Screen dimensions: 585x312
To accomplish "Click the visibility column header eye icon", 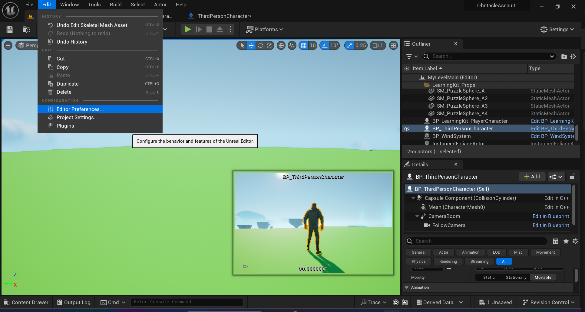I will [407, 68].
